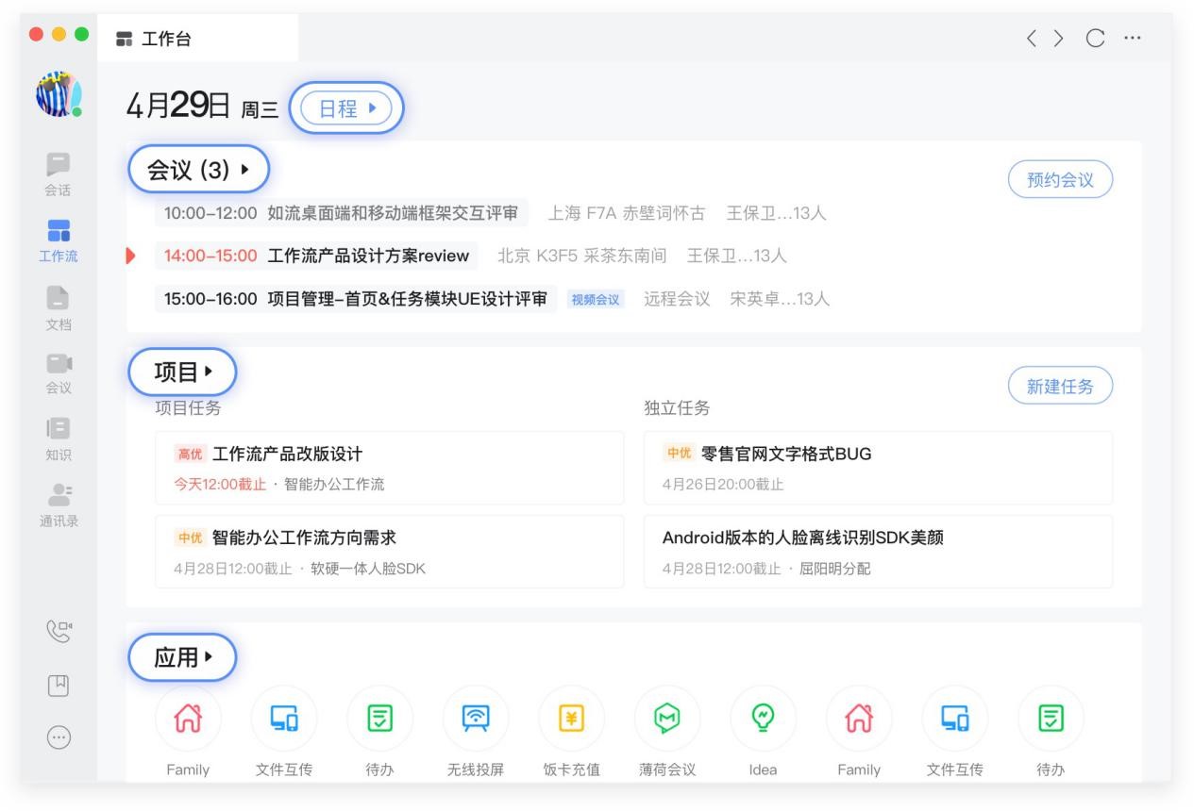
Task: Open the bookmark icon in sidebar
Action: [x=59, y=686]
